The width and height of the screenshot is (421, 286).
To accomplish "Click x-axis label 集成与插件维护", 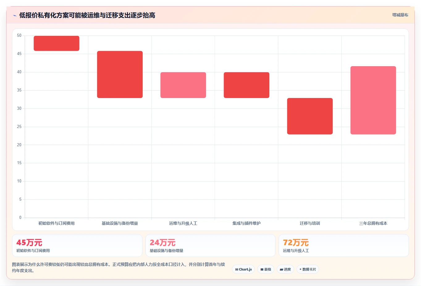I will (246, 223).
